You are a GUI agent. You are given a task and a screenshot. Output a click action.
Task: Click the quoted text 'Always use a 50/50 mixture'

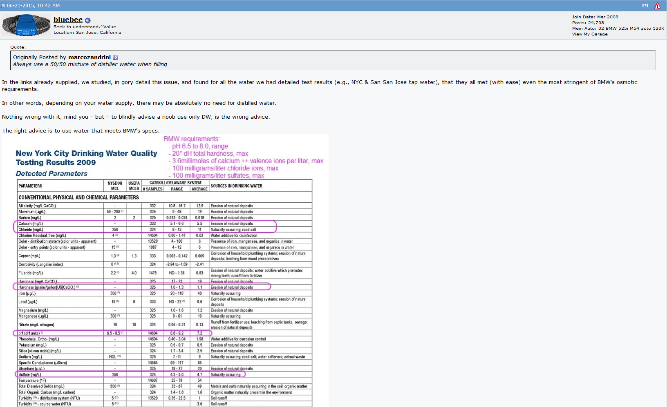[x=90, y=64]
